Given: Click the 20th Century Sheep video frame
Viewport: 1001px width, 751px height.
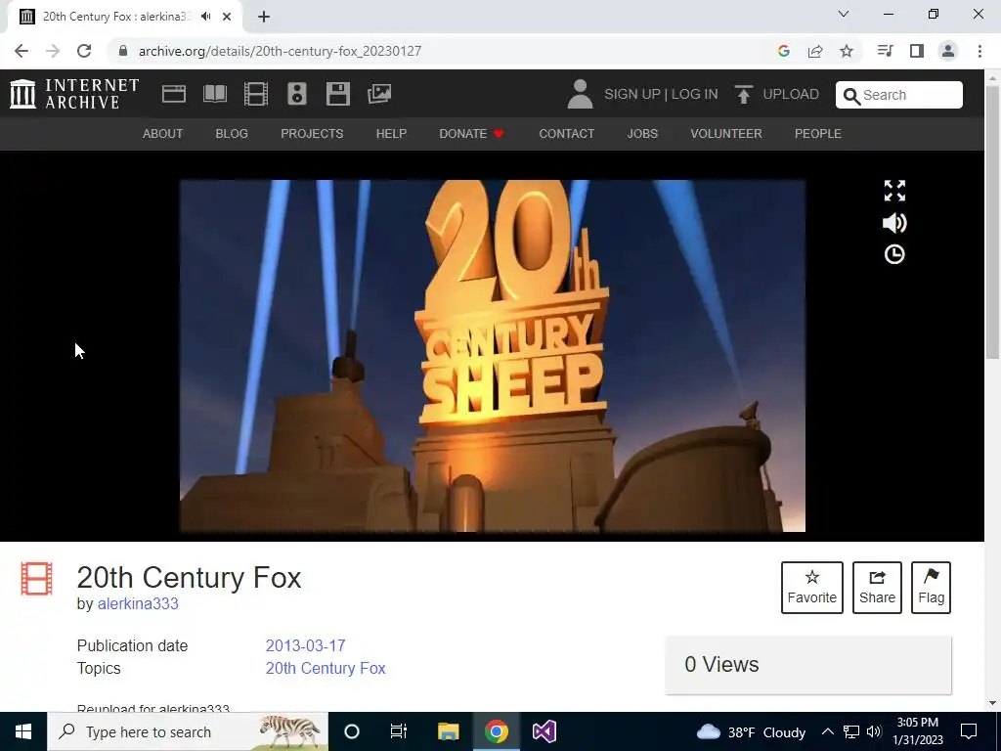Looking at the screenshot, I should 493,356.
